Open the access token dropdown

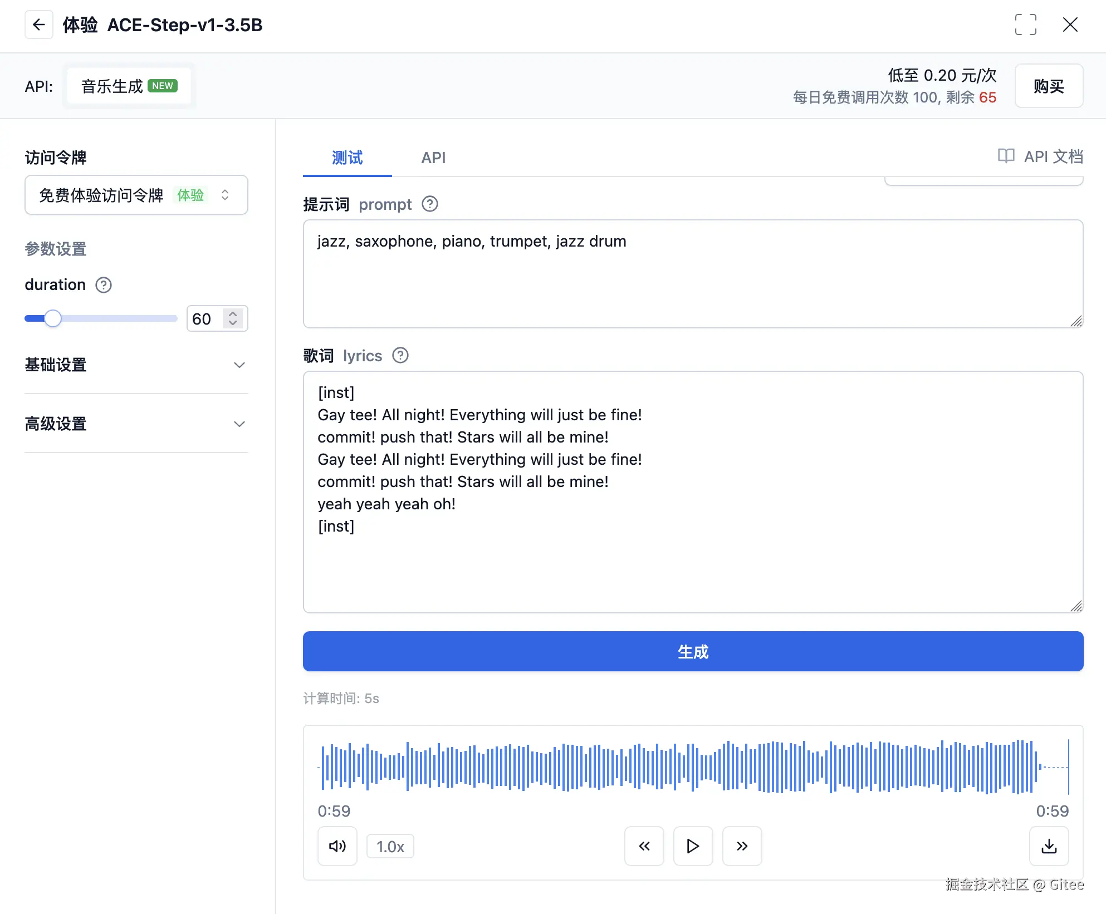[x=136, y=195]
